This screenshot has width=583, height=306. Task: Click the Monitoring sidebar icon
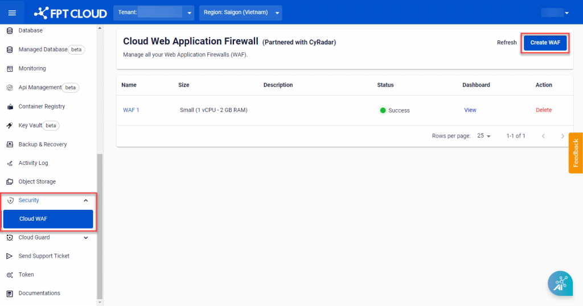9,69
